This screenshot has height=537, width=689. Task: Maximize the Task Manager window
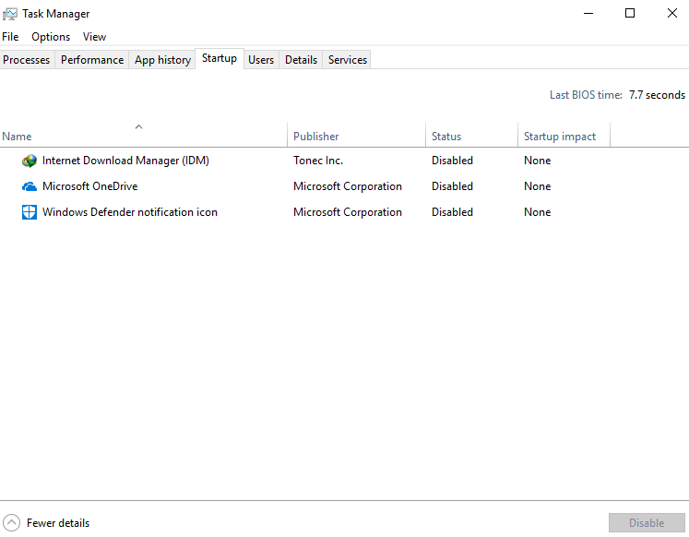click(x=630, y=14)
